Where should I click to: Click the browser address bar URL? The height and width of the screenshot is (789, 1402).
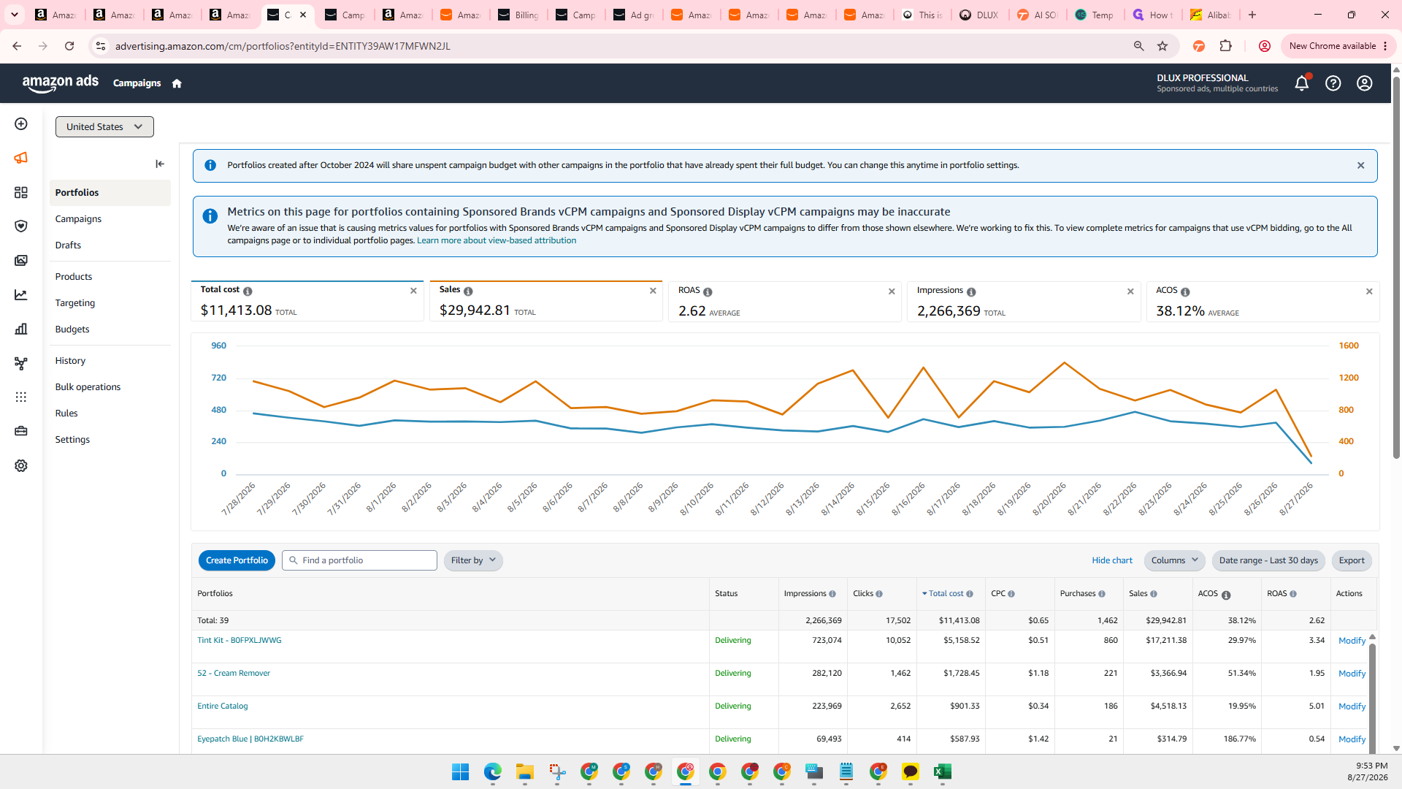[x=283, y=46]
